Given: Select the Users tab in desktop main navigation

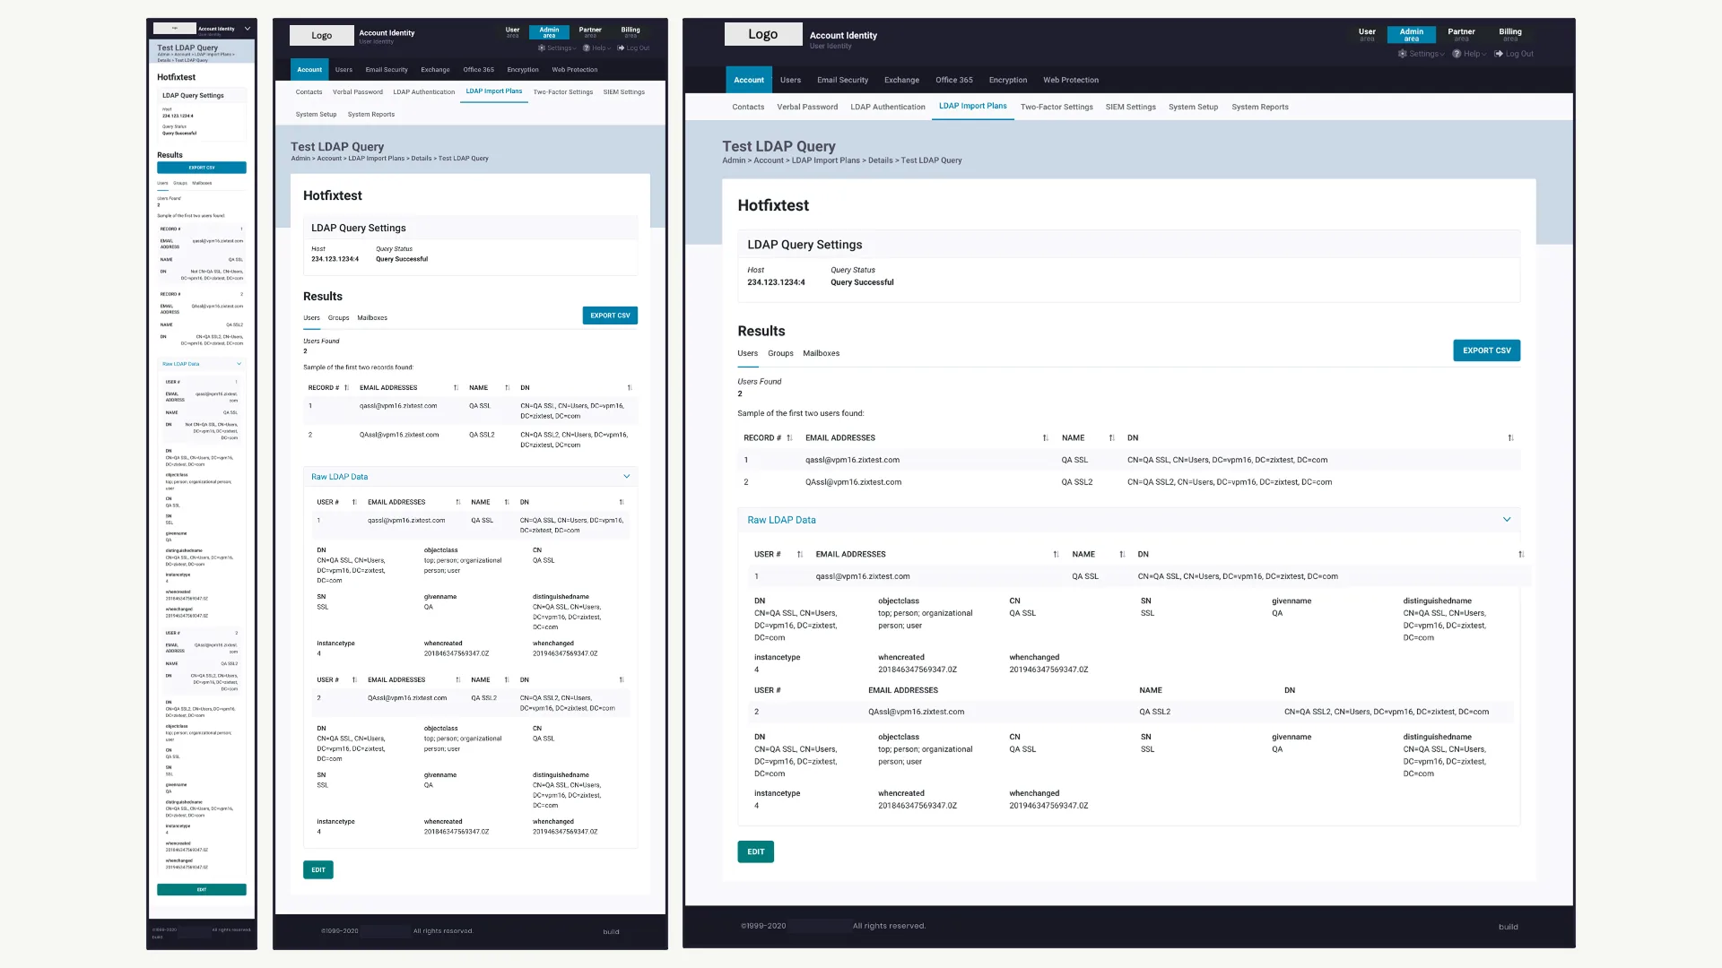Looking at the screenshot, I should click(790, 80).
